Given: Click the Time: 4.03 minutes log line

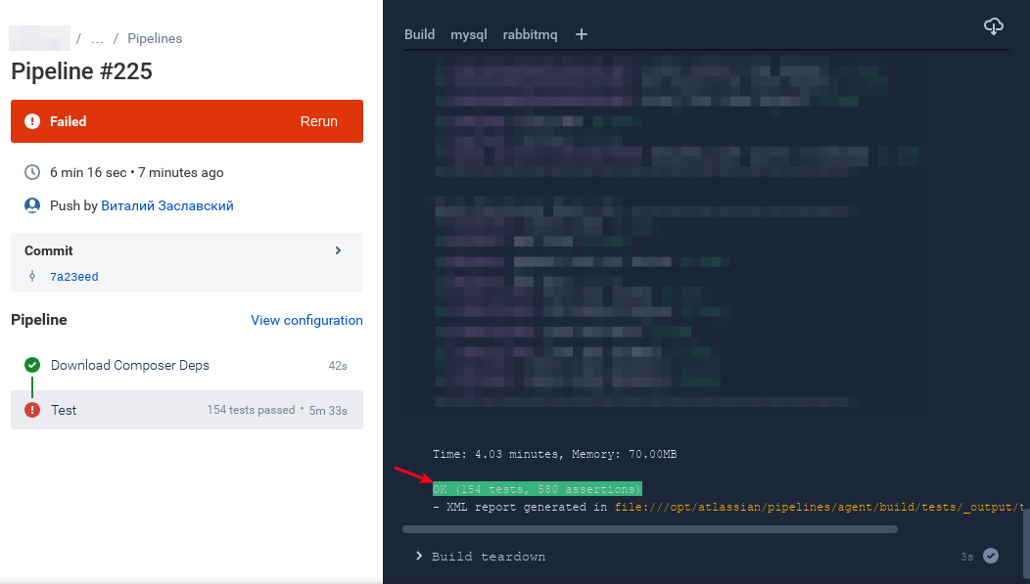Looking at the screenshot, I should (x=554, y=454).
